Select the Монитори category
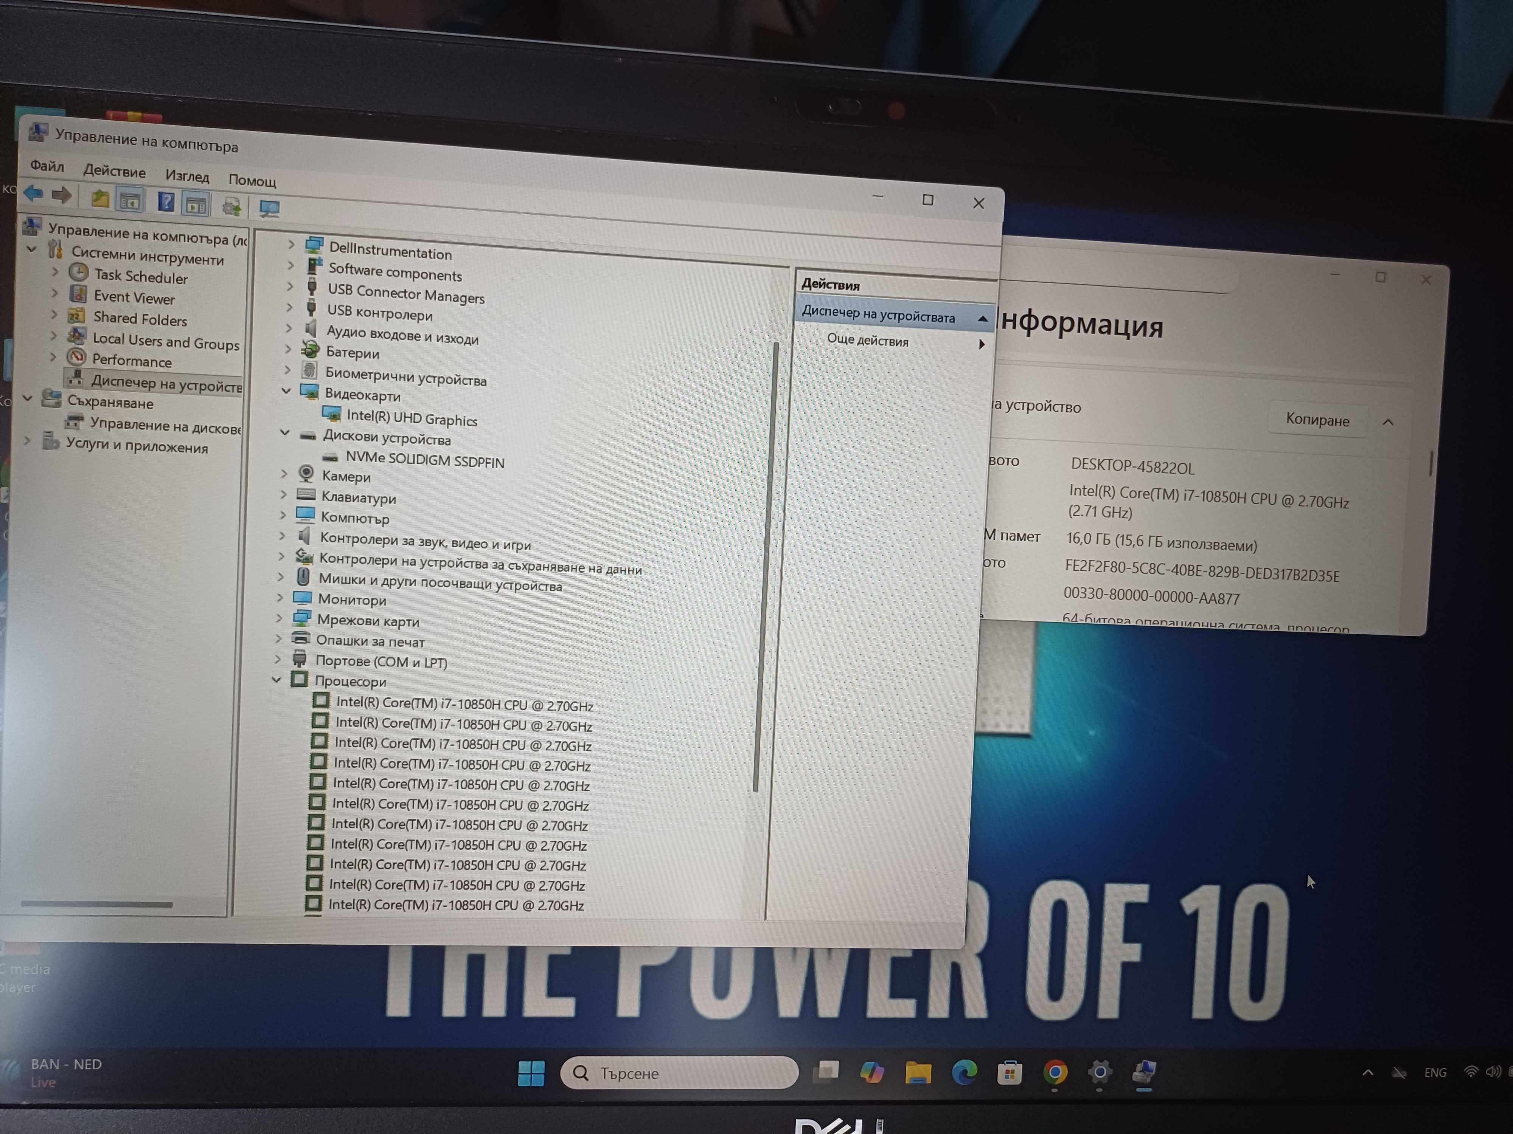Viewport: 1513px width, 1134px height. 351,600
